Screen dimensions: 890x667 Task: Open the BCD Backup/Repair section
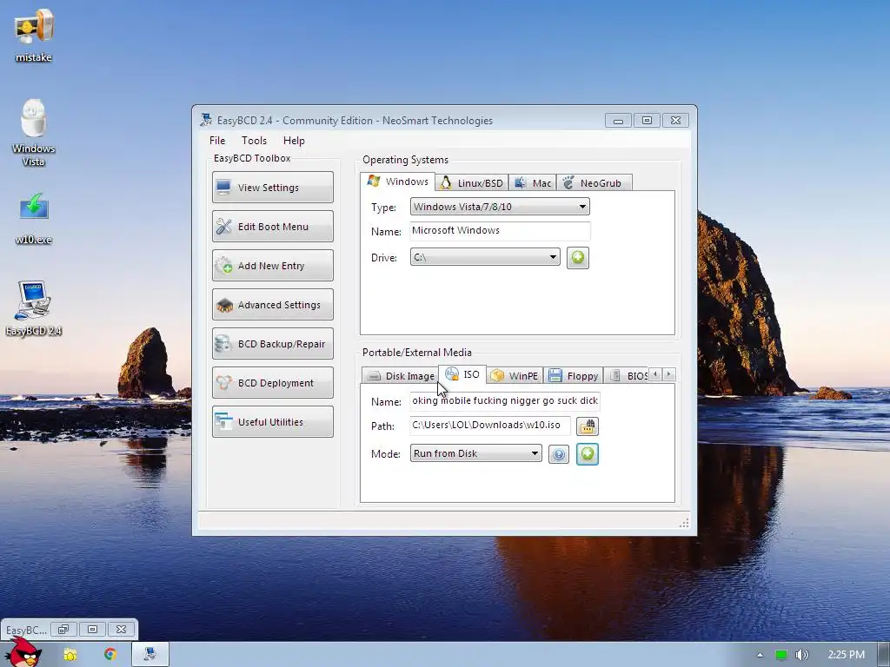[272, 344]
